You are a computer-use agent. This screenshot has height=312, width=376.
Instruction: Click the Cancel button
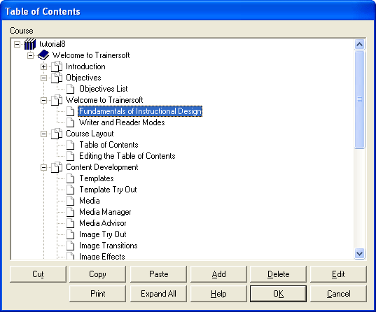pyautogui.click(x=338, y=294)
